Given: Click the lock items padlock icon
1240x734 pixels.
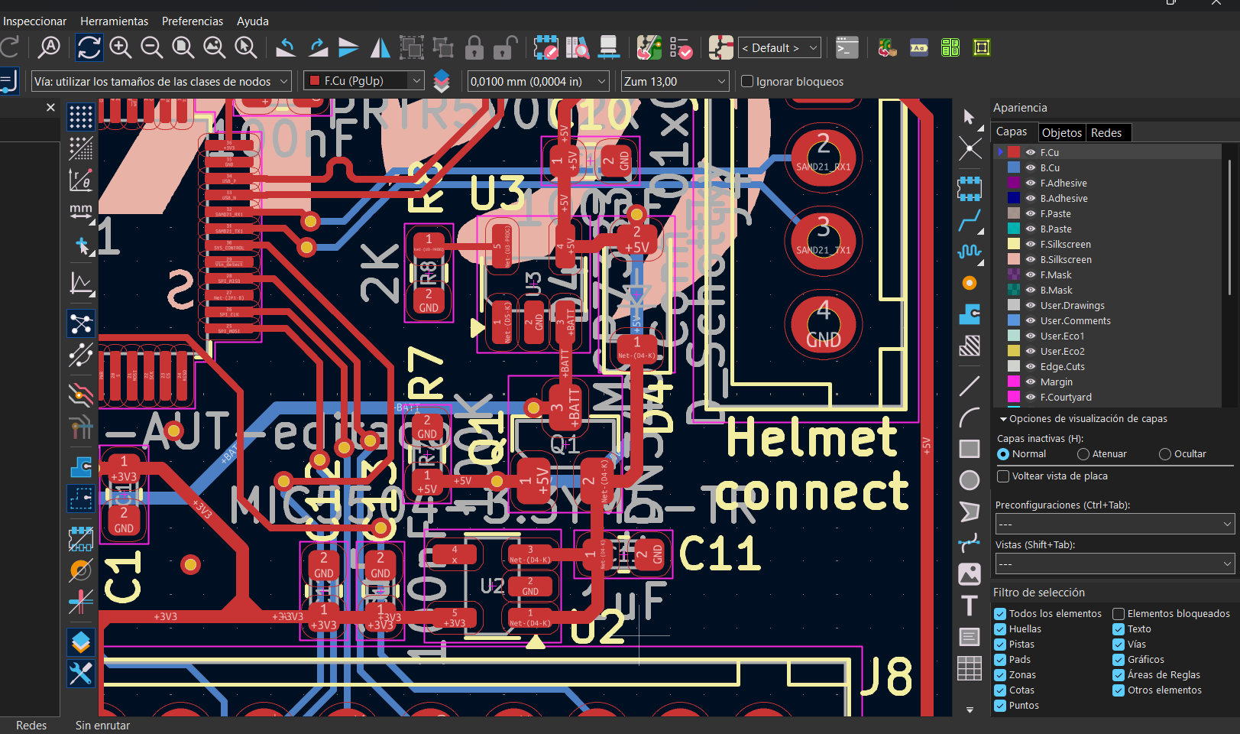Looking at the screenshot, I should [474, 48].
